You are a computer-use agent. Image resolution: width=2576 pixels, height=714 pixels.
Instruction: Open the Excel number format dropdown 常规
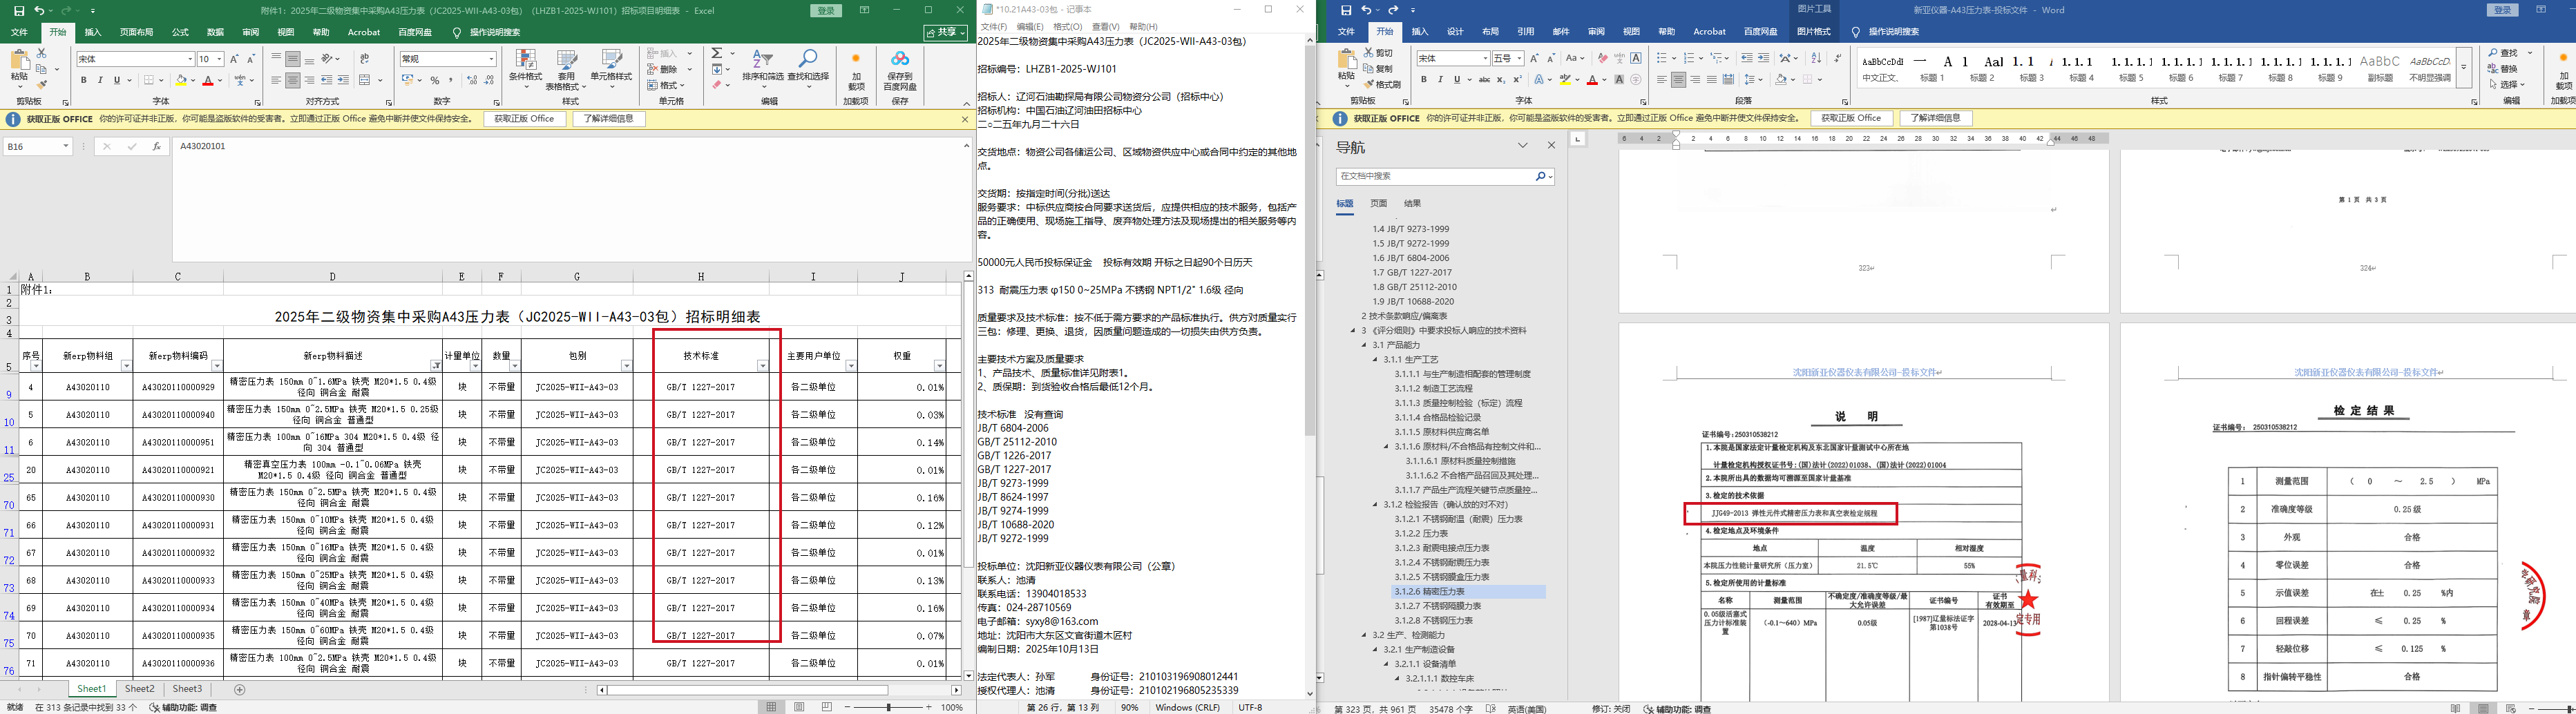point(491,59)
